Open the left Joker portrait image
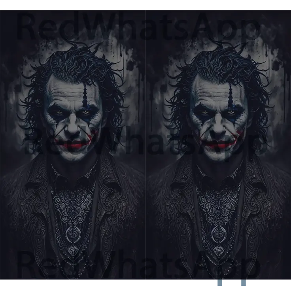The height and width of the screenshot is (291, 291). (73, 145)
